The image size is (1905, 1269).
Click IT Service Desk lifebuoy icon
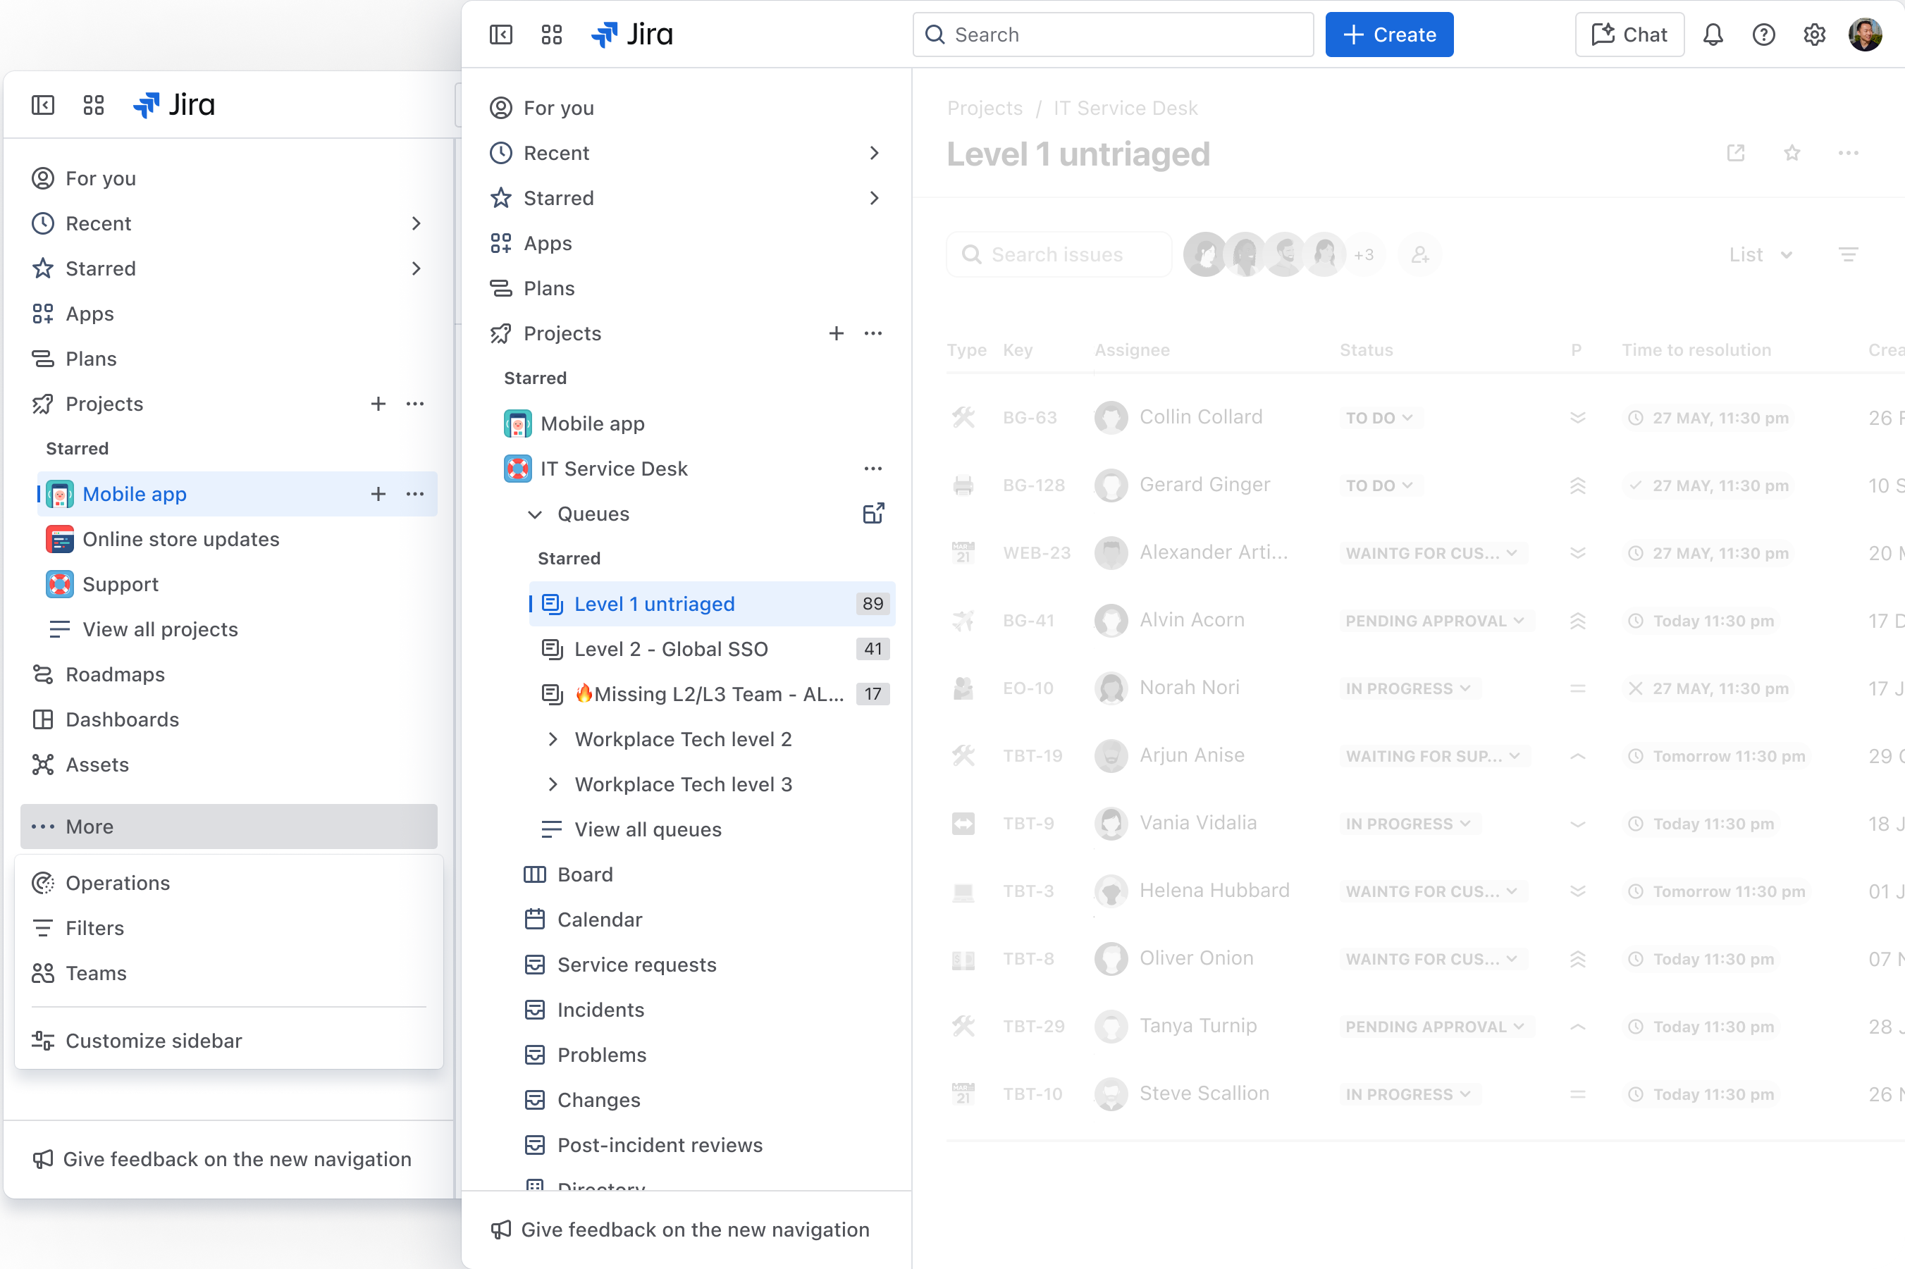point(518,469)
